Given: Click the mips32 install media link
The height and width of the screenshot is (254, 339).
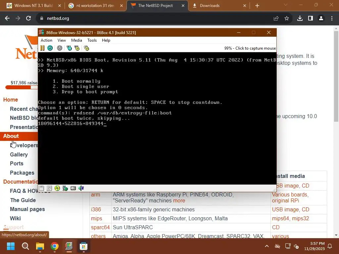Looking at the screenshot, I should tap(301, 218).
